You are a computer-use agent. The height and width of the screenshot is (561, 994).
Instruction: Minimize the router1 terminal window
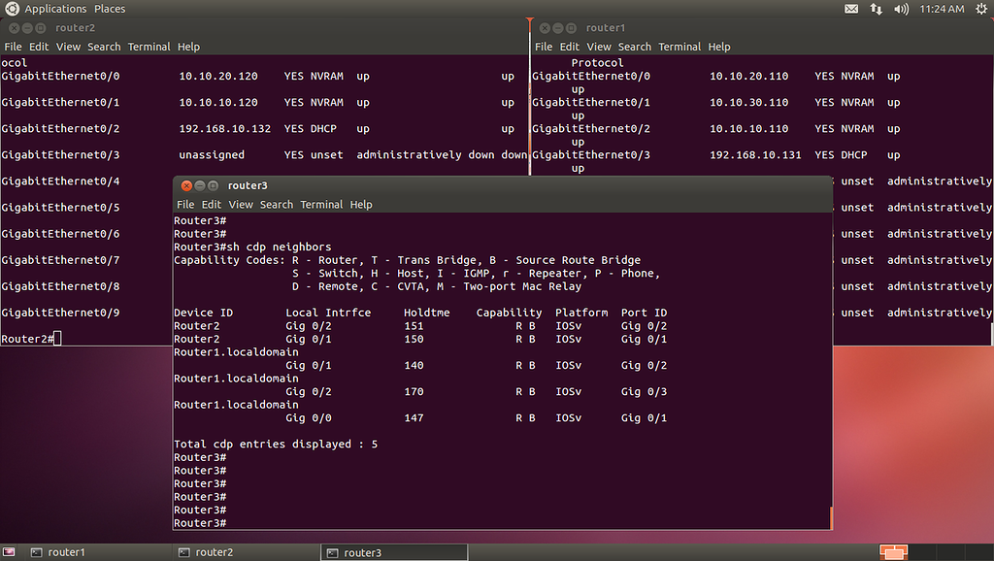coord(558,28)
